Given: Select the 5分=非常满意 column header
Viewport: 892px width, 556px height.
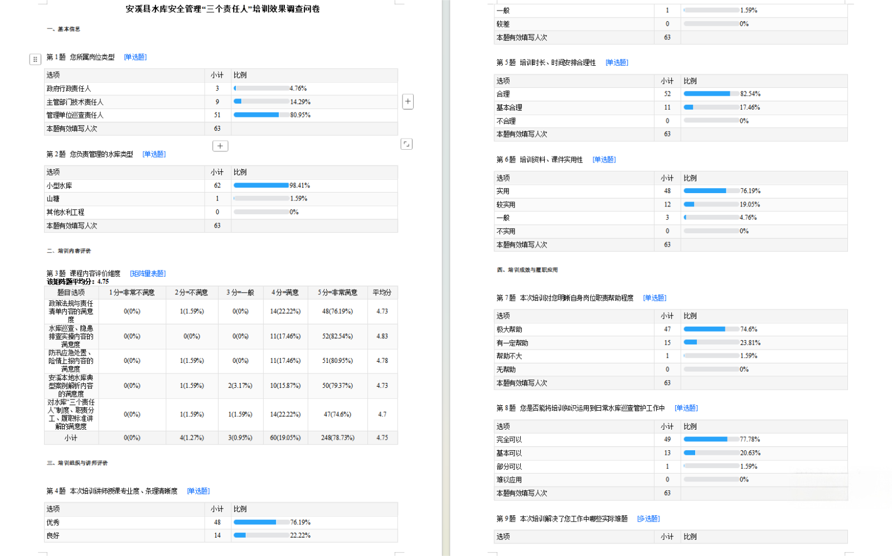Looking at the screenshot, I should pyautogui.click(x=337, y=293).
